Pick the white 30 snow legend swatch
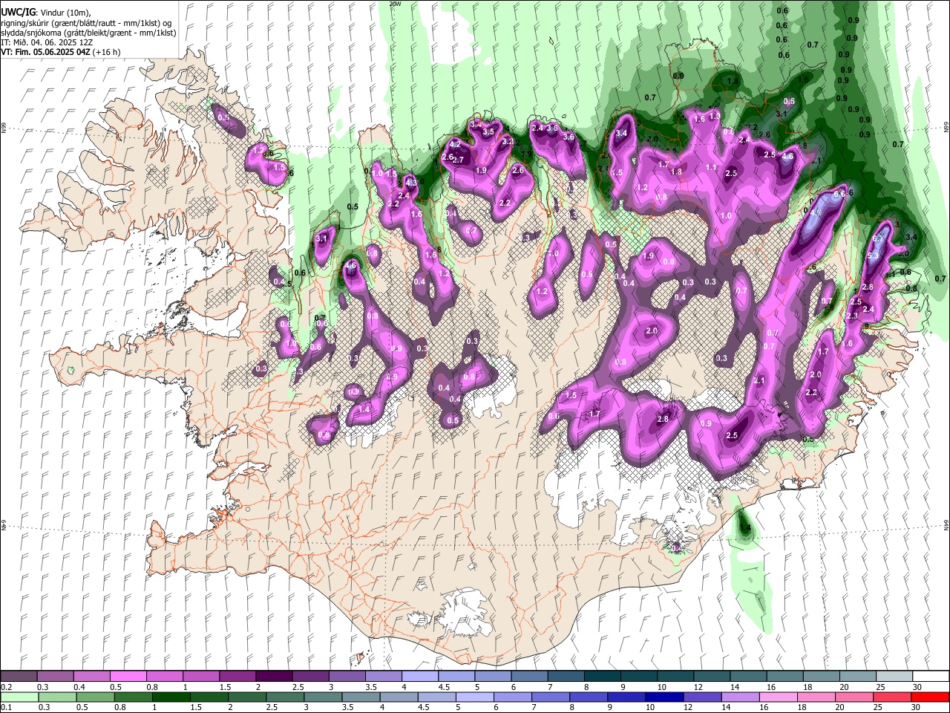 coord(930,677)
